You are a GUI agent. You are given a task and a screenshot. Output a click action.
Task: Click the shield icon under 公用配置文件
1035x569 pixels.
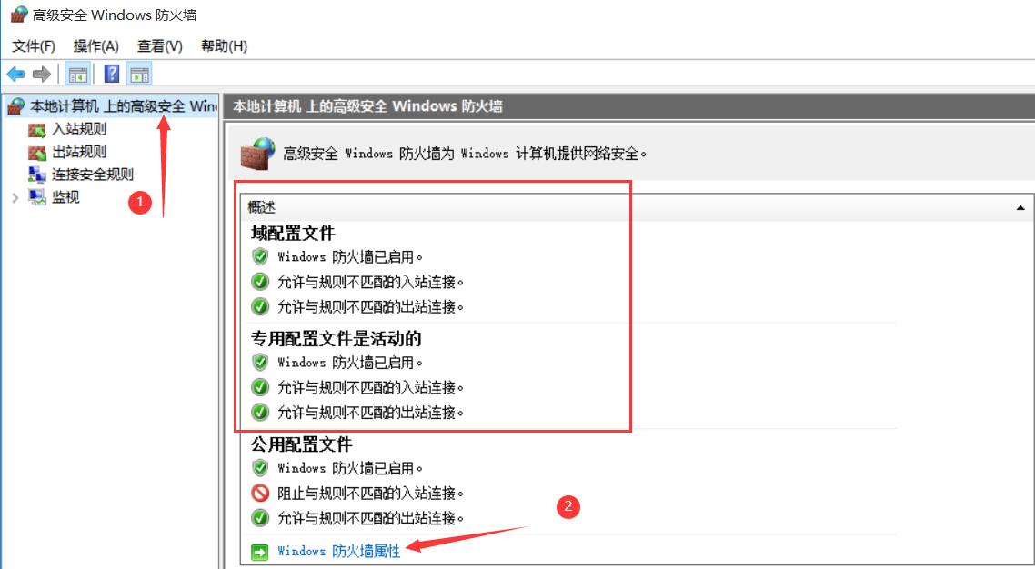(x=260, y=468)
